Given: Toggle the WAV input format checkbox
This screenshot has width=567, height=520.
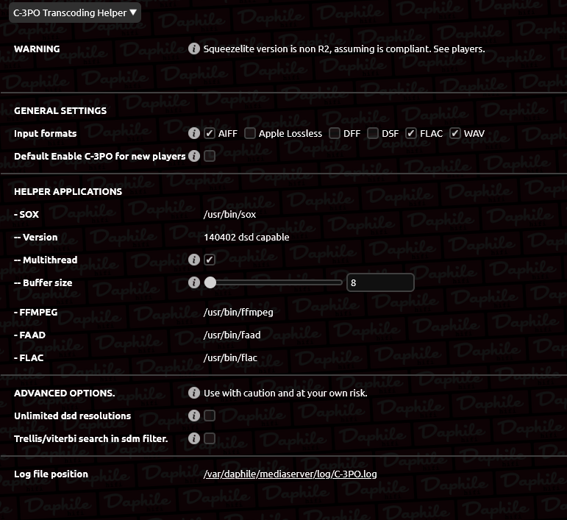Looking at the screenshot, I should tap(455, 133).
